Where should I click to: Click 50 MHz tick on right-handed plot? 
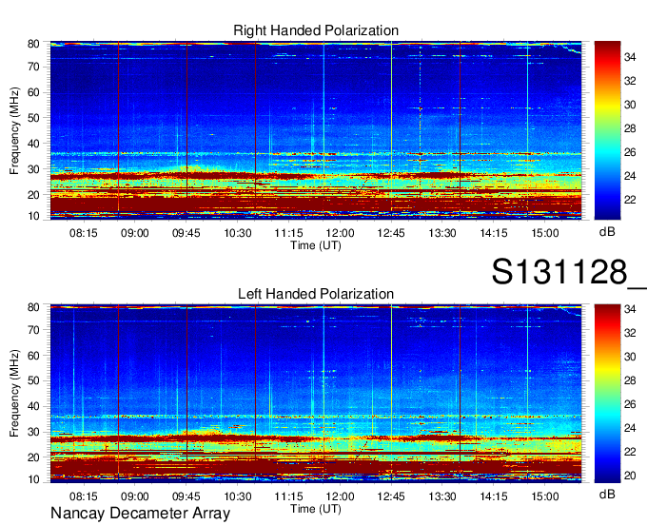(x=33, y=118)
